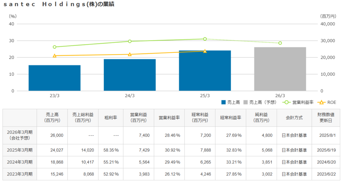Select the ROE triangle marker at 24/3
The image size is (343, 182).
pos(130,54)
